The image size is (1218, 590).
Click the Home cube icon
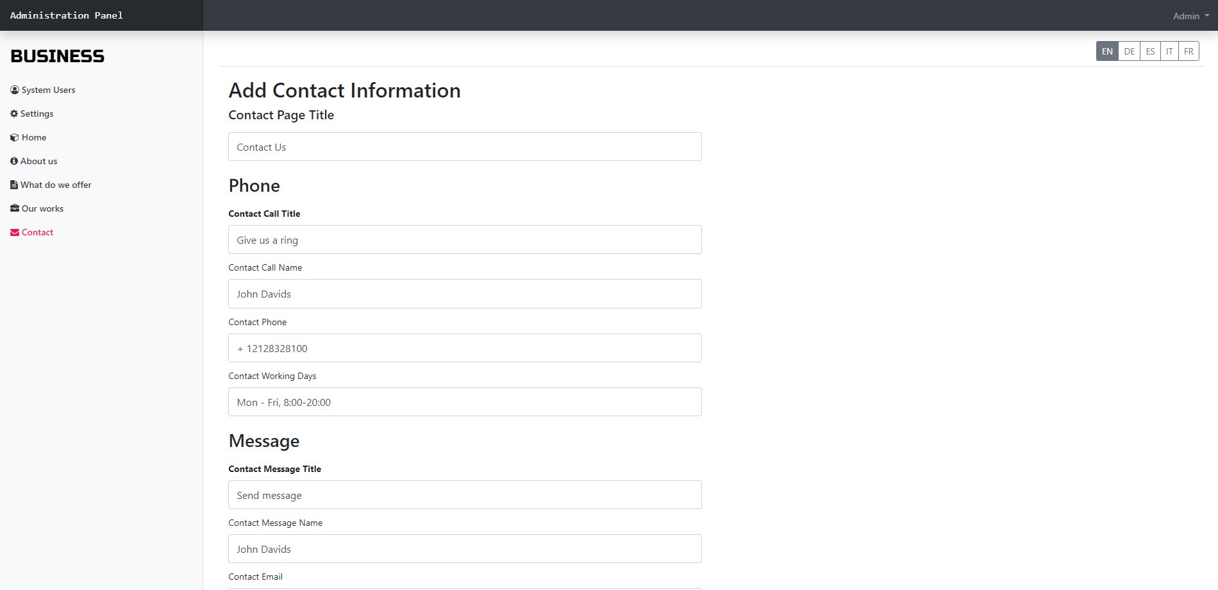14,137
